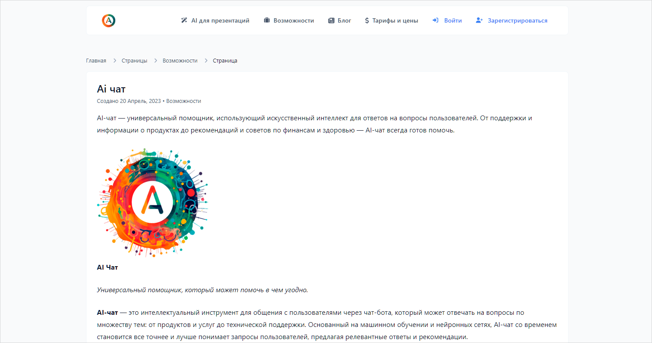
Task: Select "Тарифы и цены" in the navigation bar
Action: click(396, 20)
